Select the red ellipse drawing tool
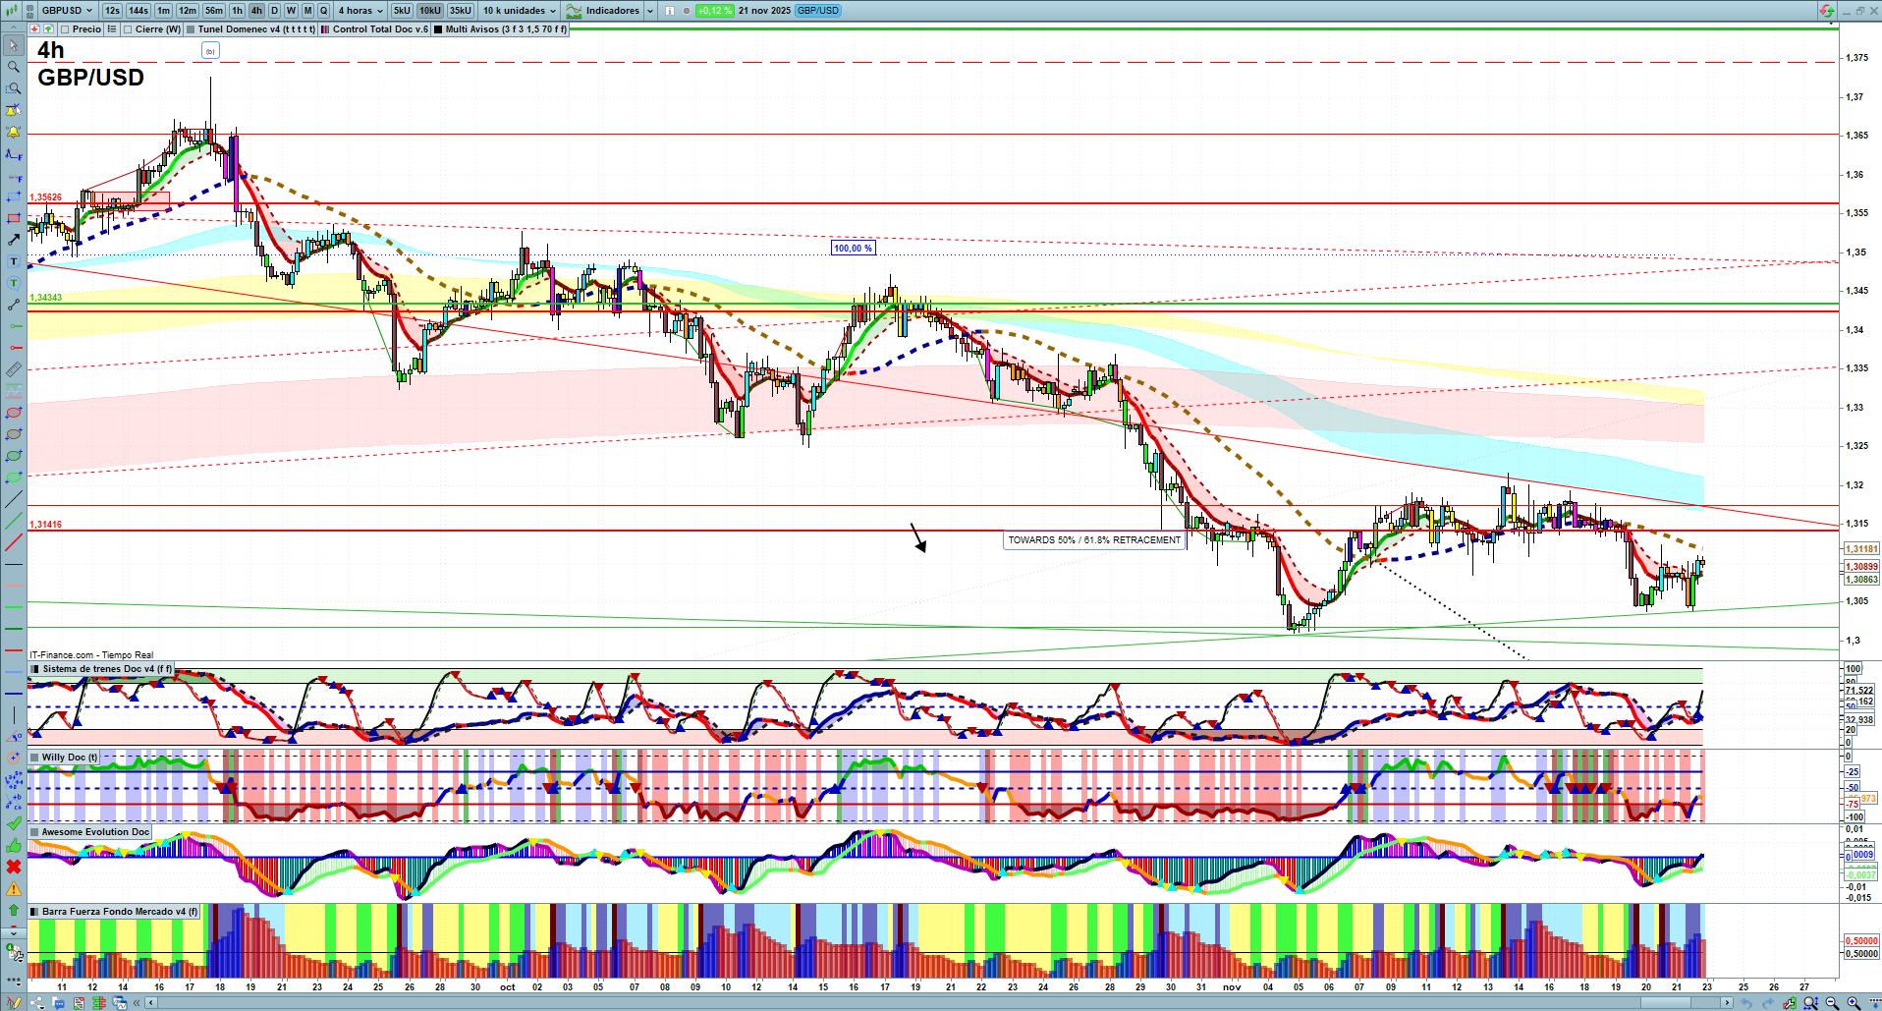 click(13, 413)
